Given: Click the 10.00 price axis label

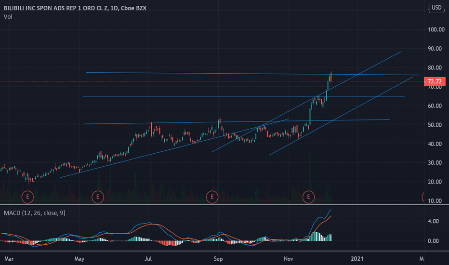Looking at the screenshot, I should point(435,201).
